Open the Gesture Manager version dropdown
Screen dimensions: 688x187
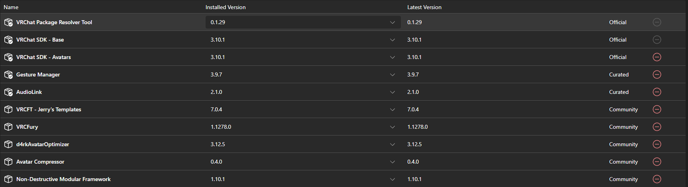pyautogui.click(x=392, y=75)
